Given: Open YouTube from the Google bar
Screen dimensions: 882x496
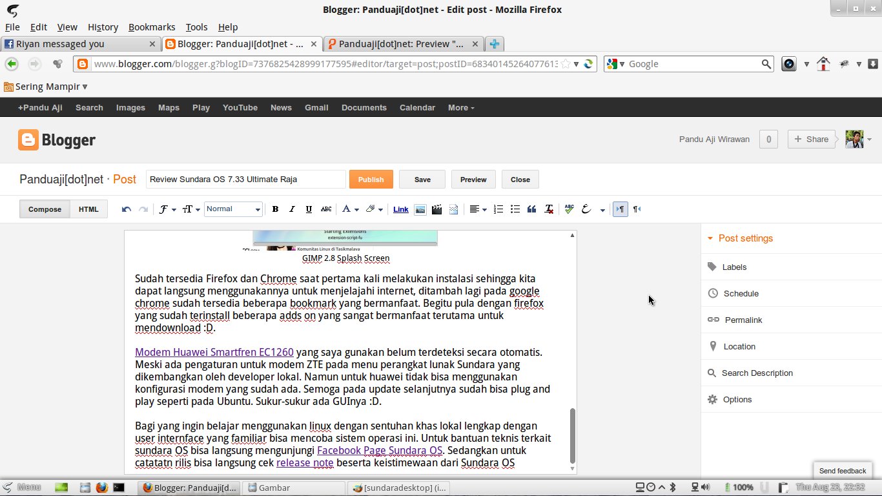Looking at the screenshot, I should coord(240,108).
